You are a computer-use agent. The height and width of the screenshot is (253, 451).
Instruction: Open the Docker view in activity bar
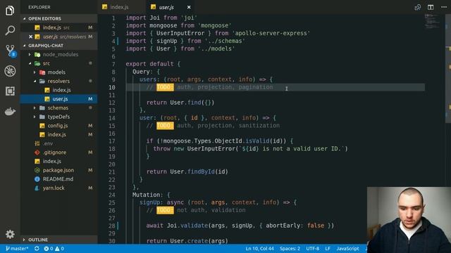click(x=10, y=111)
